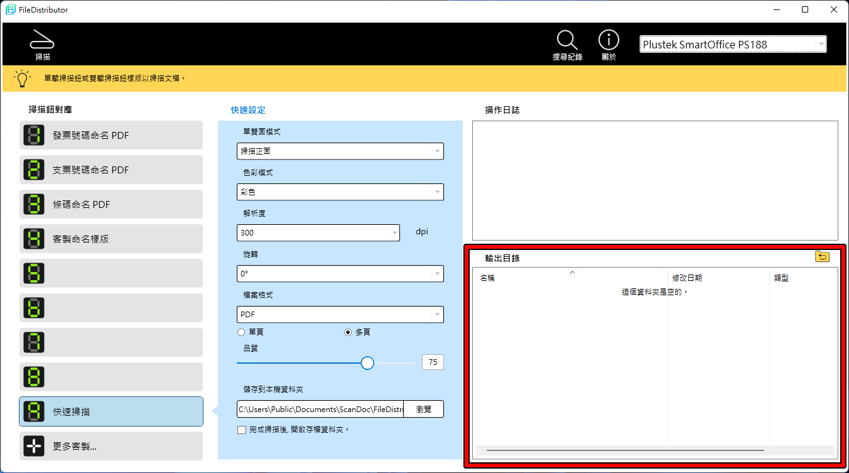Select button 4 客製命名樣版
Viewport: 849px width, 473px height.
[111, 239]
